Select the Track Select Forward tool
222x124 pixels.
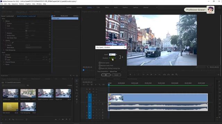click(x=77, y=84)
